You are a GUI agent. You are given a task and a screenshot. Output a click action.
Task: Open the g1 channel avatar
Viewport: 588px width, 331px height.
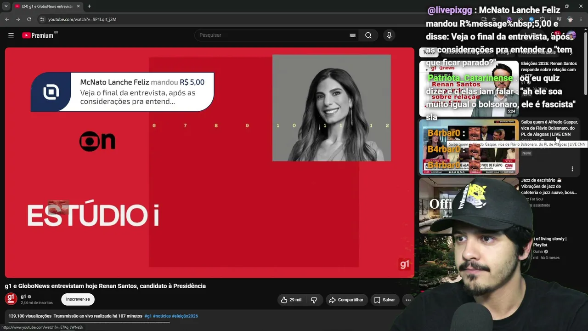pyautogui.click(x=11, y=299)
